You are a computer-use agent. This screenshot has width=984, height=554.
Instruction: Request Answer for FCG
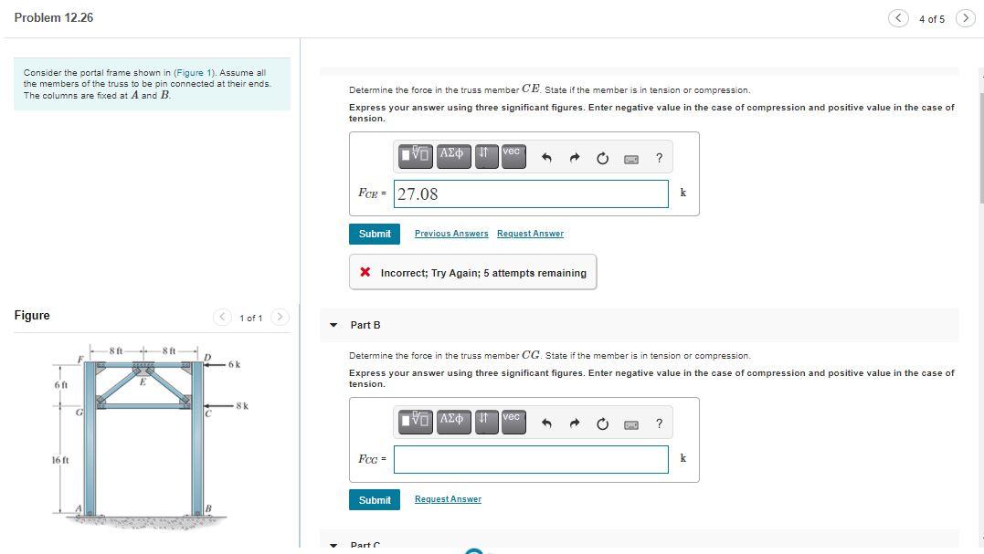tap(448, 499)
